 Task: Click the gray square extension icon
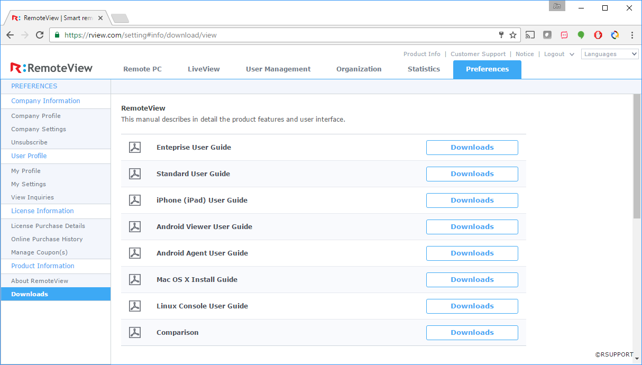tap(547, 35)
